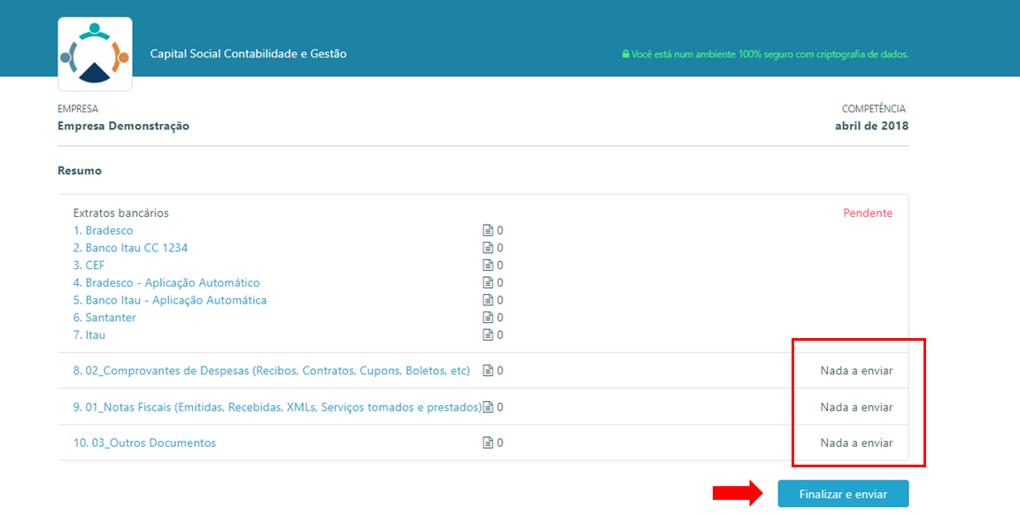Image resolution: width=1020 pixels, height=516 pixels.
Task: Click Nada a enviar for Notas Fiscais
Action: (x=856, y=407)
